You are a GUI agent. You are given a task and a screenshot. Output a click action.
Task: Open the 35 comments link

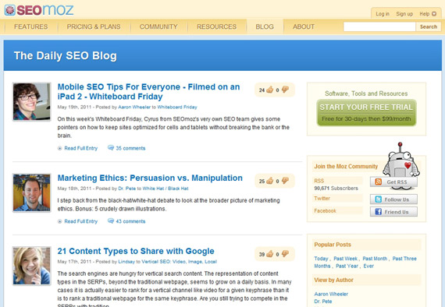(x=130, y=148)
